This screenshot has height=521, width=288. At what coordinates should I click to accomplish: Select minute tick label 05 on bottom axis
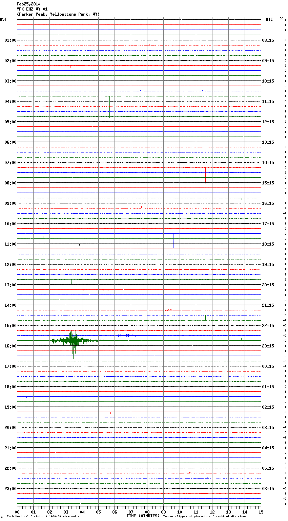98,512
